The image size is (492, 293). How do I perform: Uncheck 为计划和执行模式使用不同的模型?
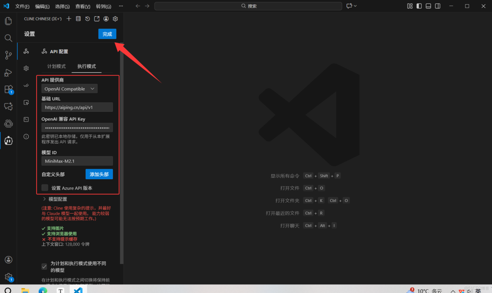tap(44, 266)
